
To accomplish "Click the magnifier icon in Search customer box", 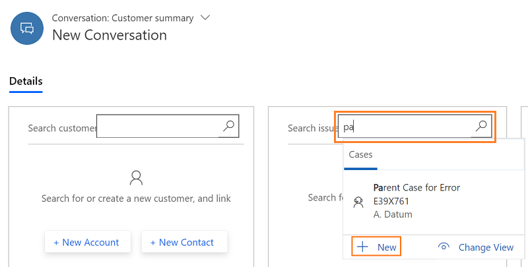I will 228,126.
